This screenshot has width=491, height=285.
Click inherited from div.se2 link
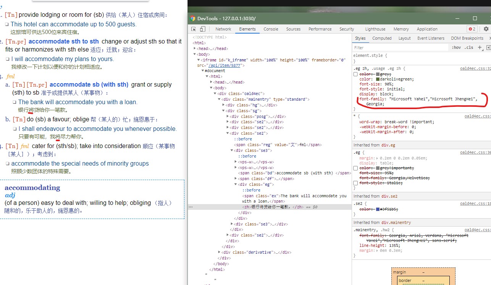[389, 196]
